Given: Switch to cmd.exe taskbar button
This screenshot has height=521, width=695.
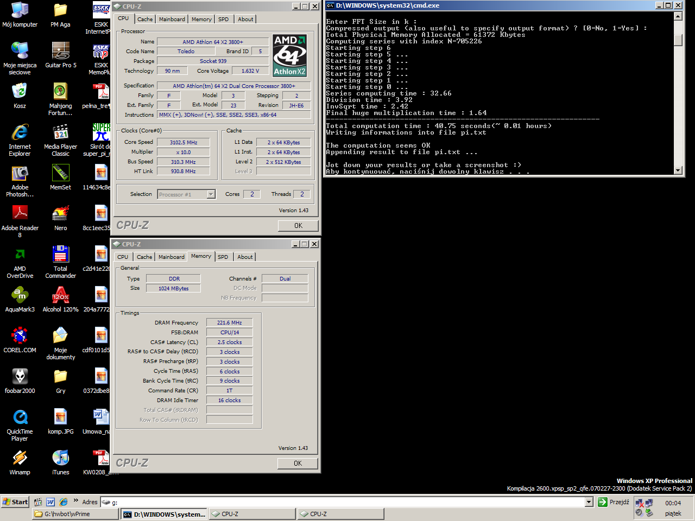Looking at the screenshot, I should [165, 514].
